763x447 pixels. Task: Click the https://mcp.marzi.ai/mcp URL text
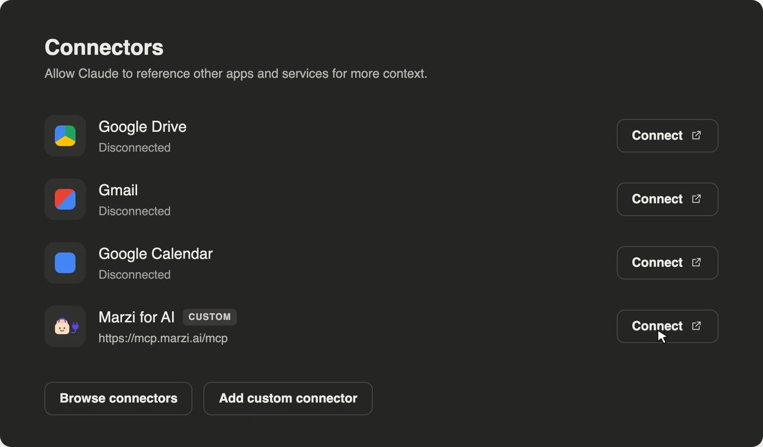[x=163, y=338]
